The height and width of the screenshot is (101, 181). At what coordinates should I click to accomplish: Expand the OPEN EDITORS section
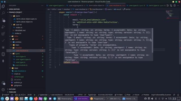pos(26,9)
